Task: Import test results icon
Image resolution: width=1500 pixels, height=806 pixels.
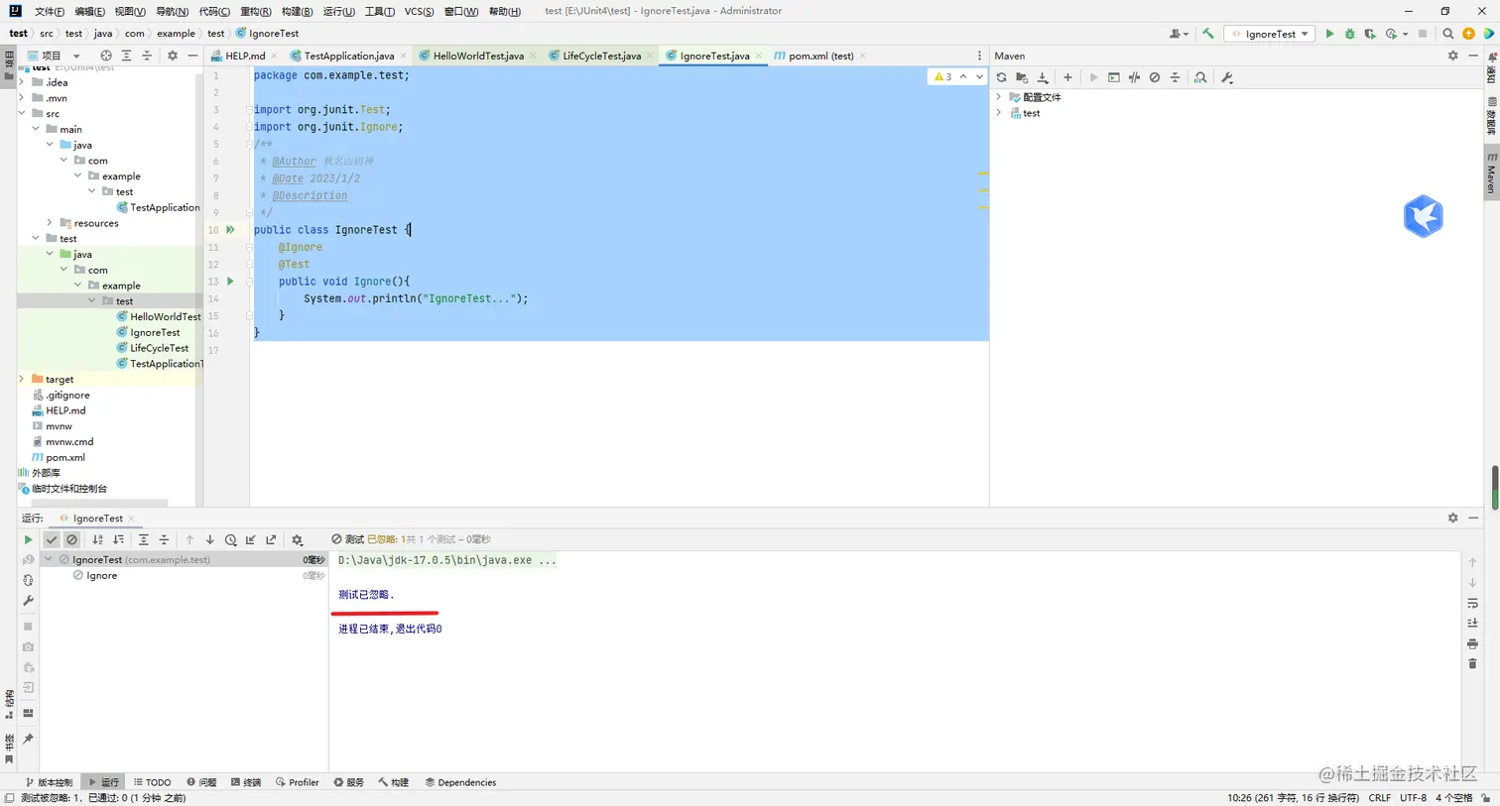Action: coord(251,539)
